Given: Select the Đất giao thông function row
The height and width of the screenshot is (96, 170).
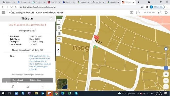Looking at the screenshot, I should tap(28, 80).
